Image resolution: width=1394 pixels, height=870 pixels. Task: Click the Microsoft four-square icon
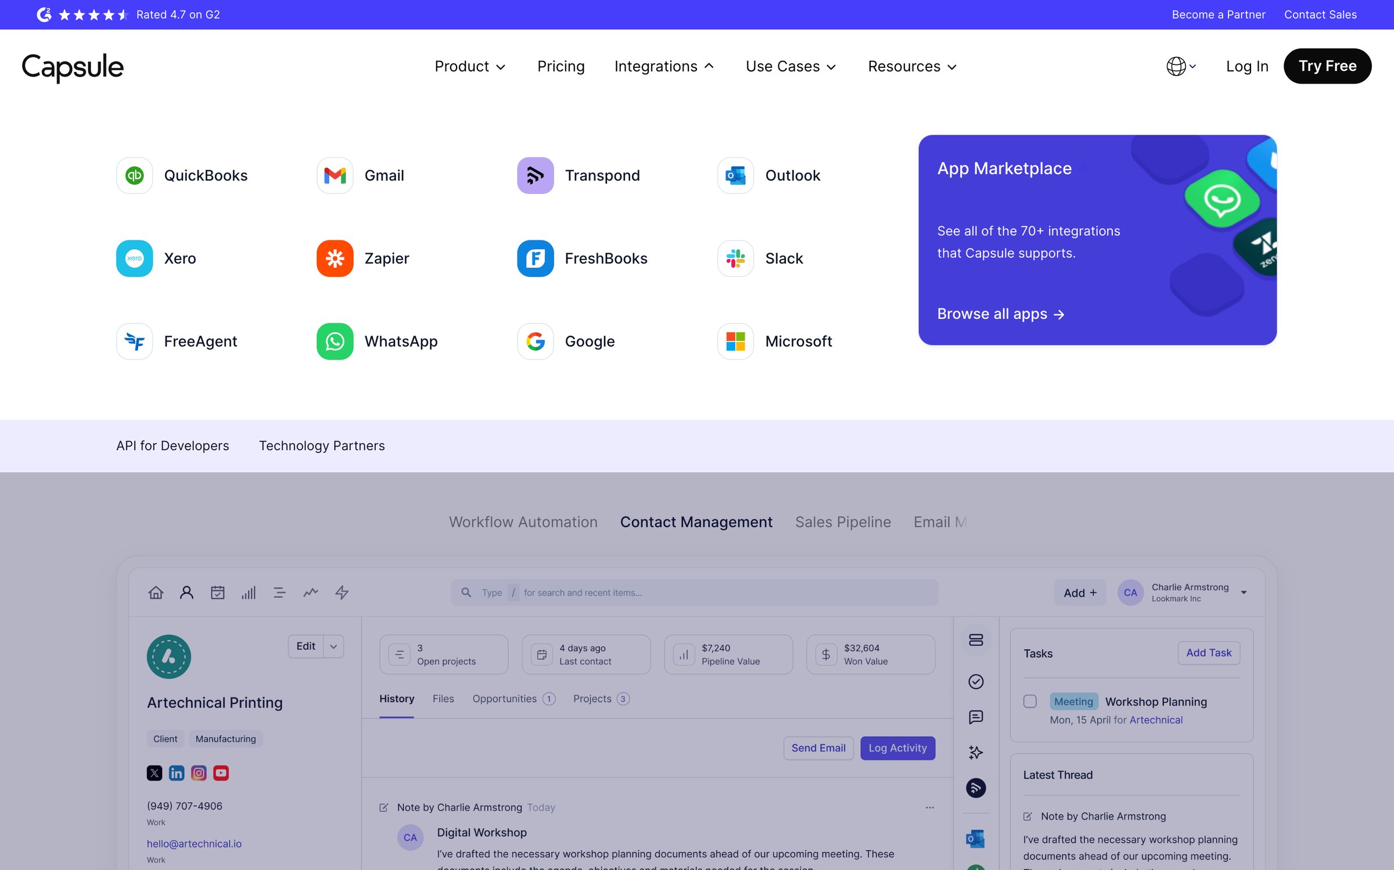[x=735, y=341]
